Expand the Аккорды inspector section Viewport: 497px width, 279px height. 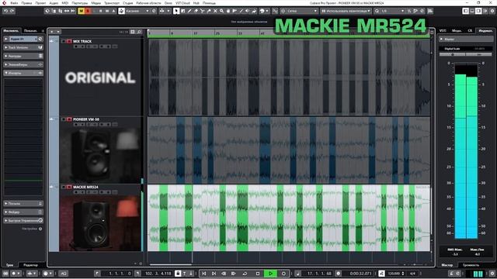(x=23, y=56)
